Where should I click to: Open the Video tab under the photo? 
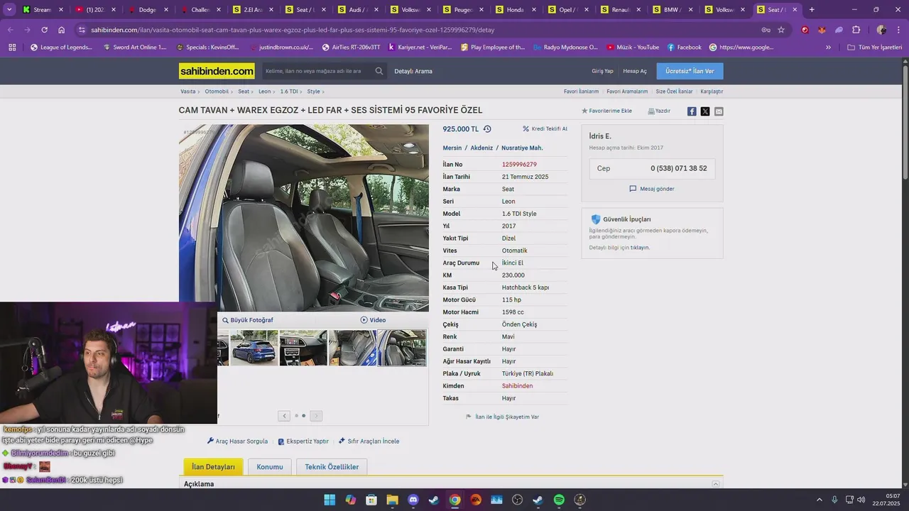coord(373,320)
